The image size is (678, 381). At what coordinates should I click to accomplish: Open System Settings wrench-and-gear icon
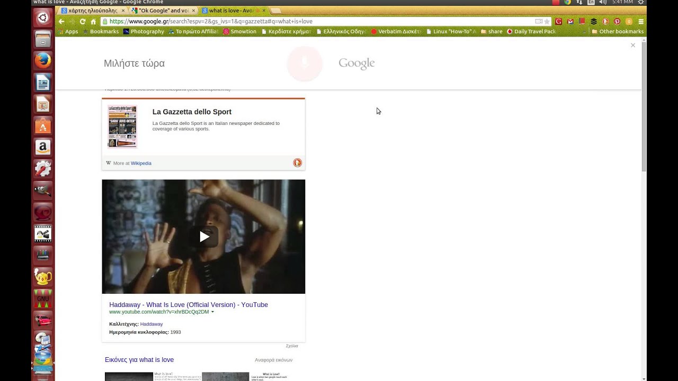[43, 169]
